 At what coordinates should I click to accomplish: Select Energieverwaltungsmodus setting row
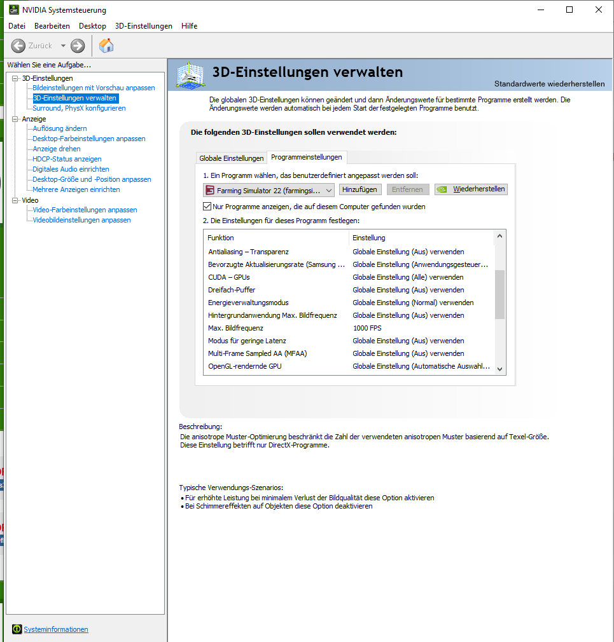pos(349,303)
